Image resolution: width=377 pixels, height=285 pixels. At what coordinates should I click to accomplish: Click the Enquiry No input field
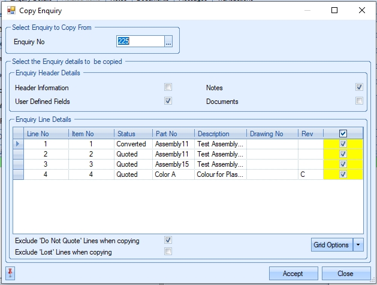click(x=140, y=41)
